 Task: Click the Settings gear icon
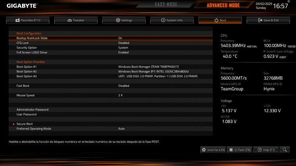[118, 20]
